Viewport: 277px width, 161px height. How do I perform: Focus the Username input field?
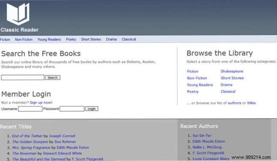(30, 109)
